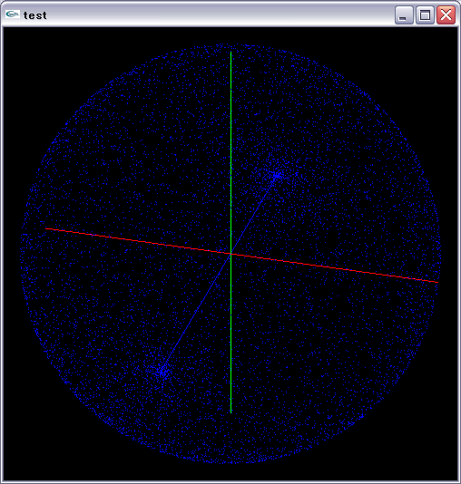Minimize the test window
This screenshot has height=484, width=461.
(404, 15)
